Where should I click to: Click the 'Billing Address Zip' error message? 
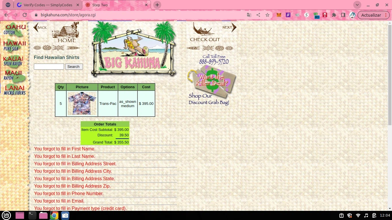pos(72,186)
